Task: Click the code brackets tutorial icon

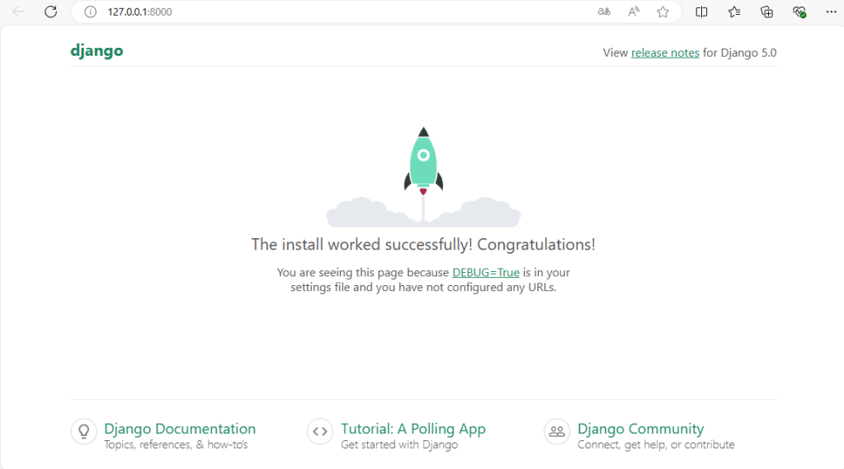Action: (x=319, y=431)
